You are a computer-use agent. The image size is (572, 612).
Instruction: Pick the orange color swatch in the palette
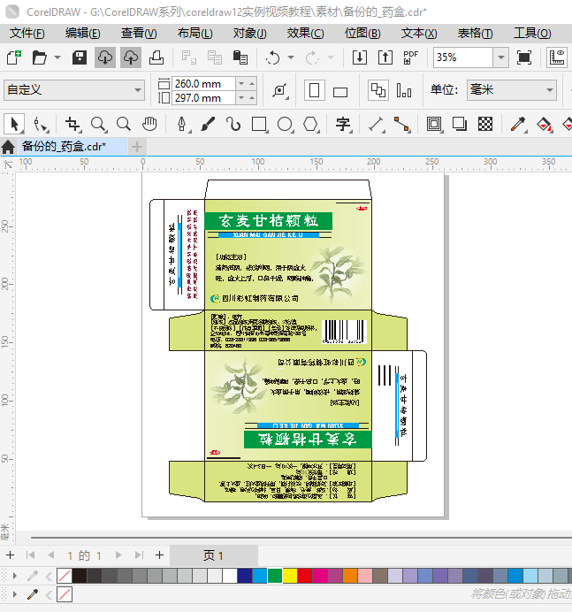coord(350,576)
